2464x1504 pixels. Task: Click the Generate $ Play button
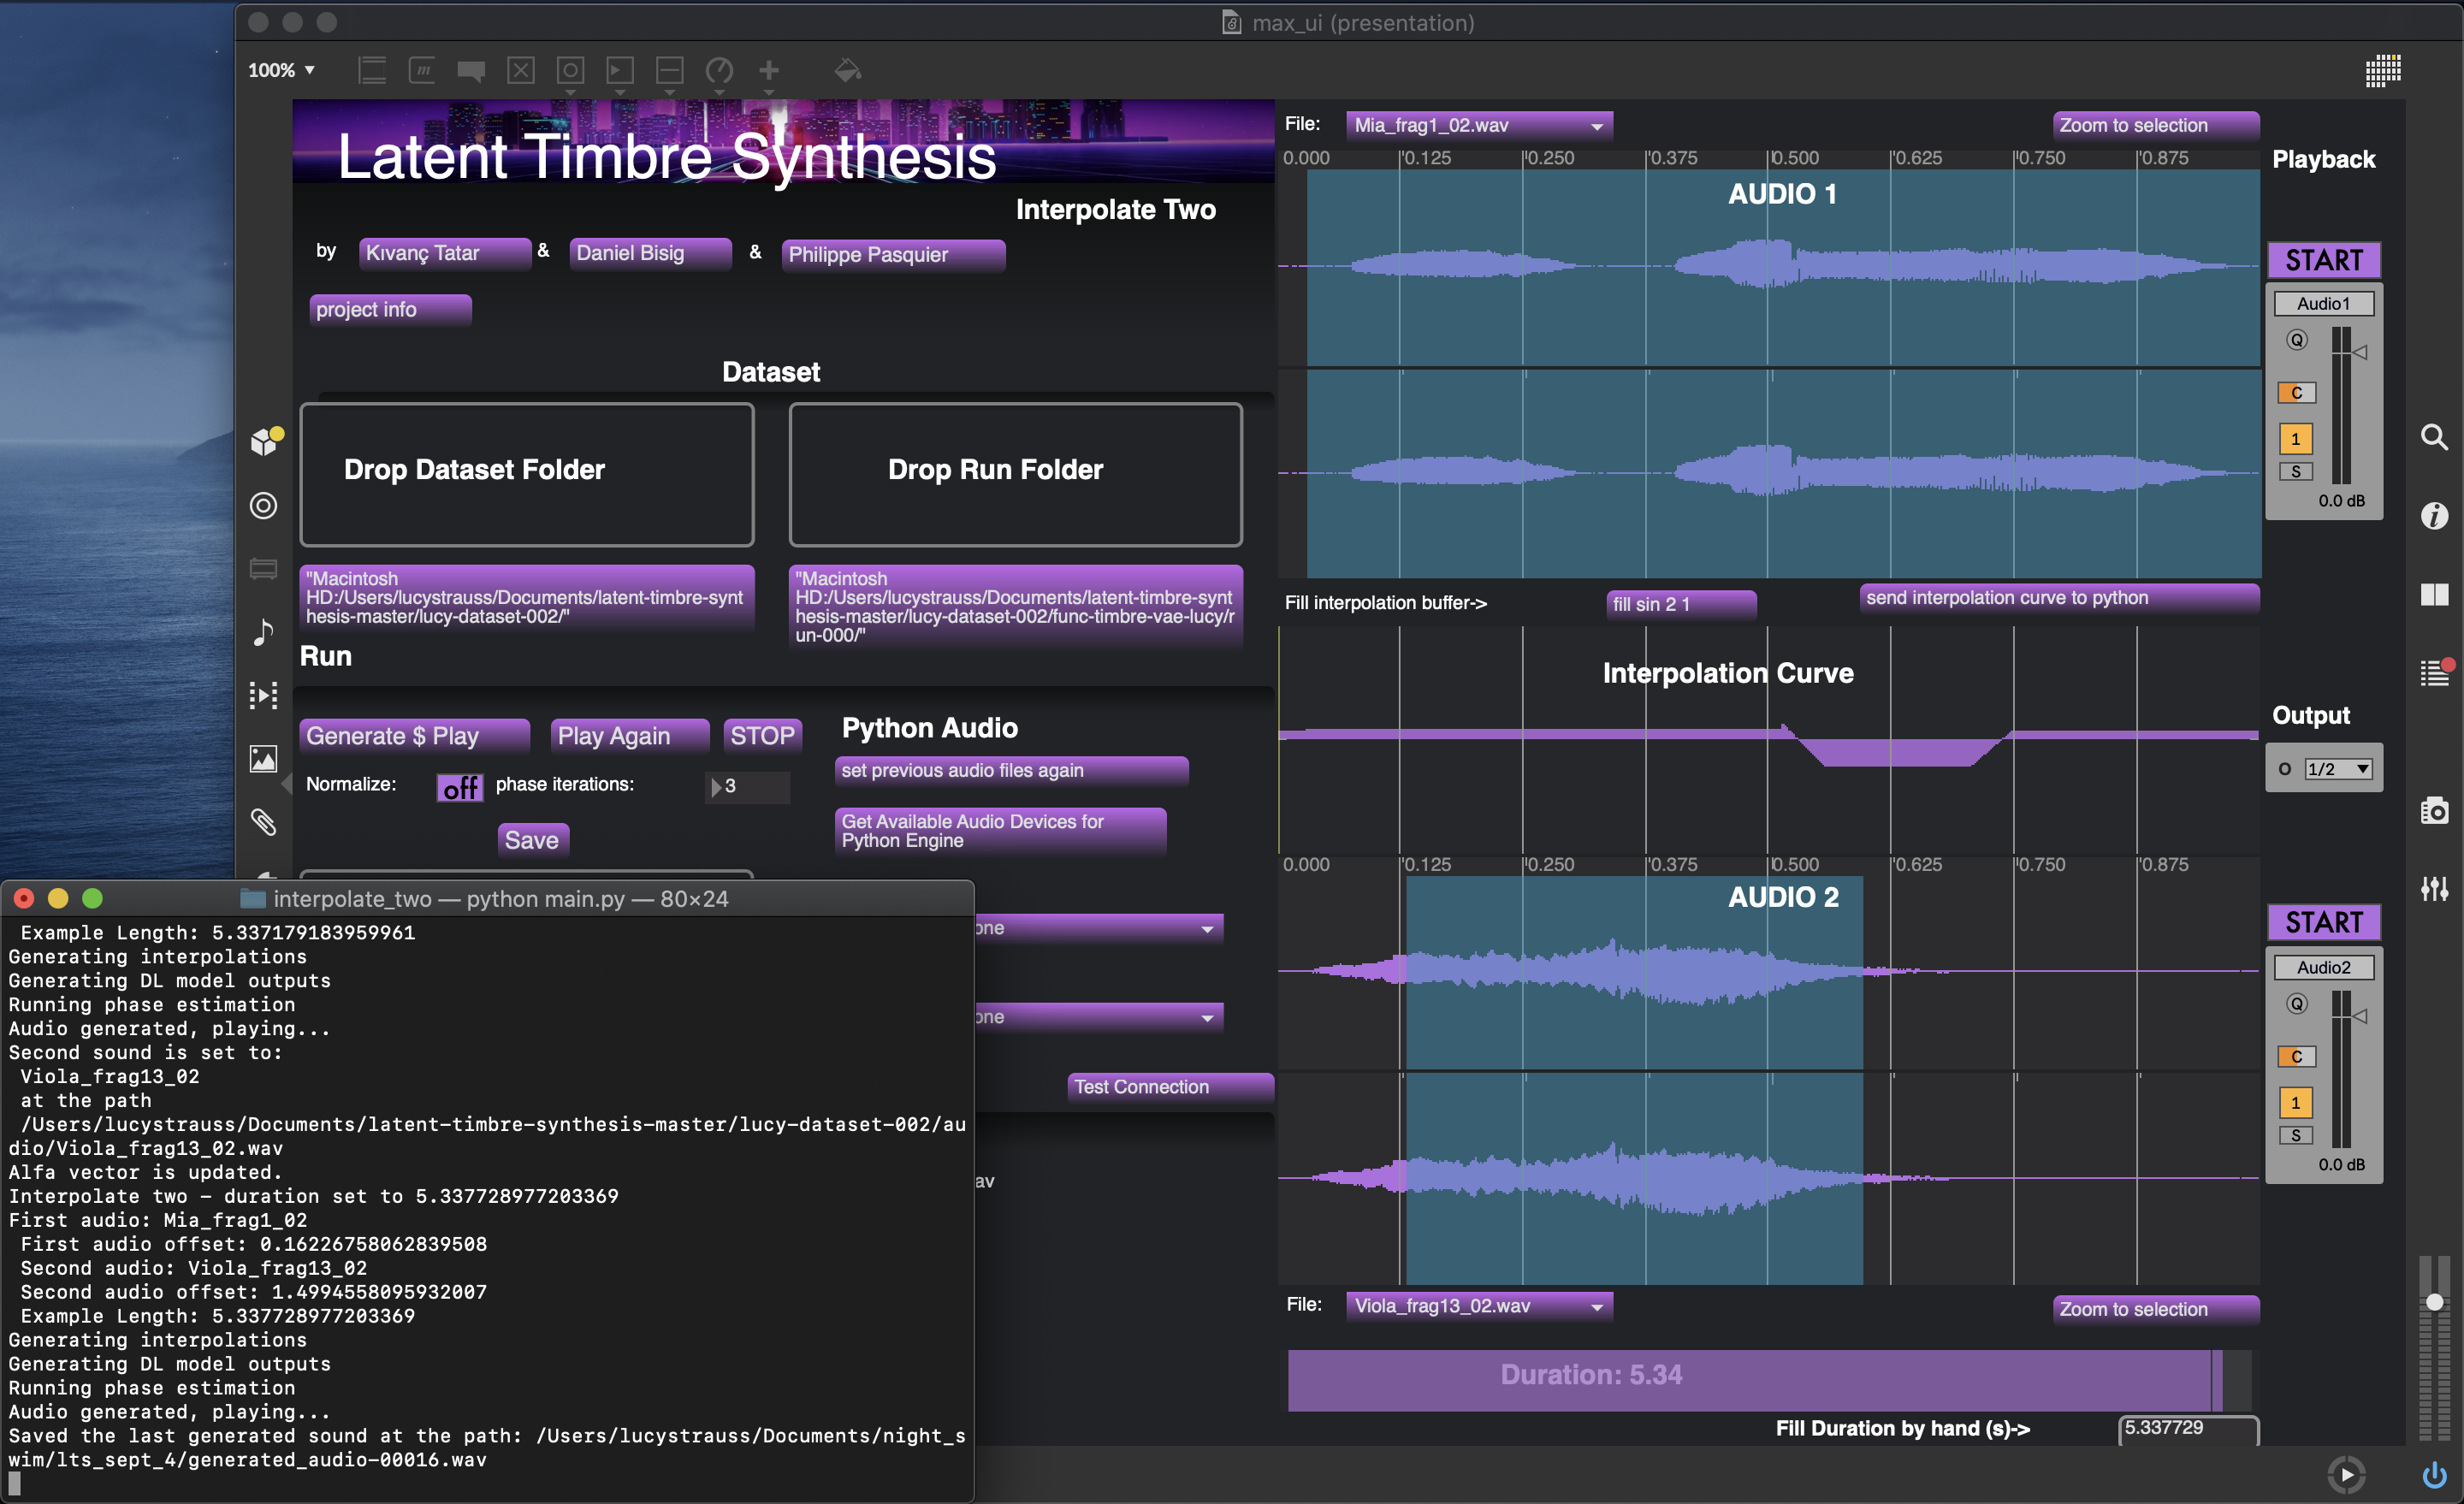(x=413, y=736)
